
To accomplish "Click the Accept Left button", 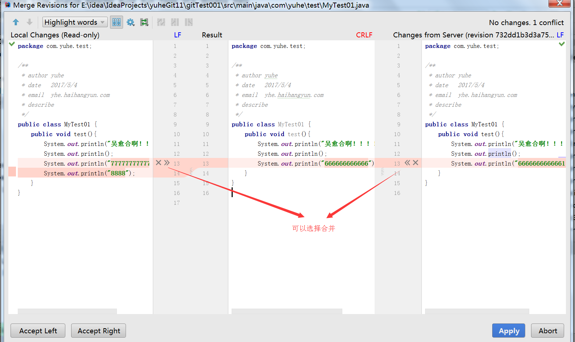I will (38, 331).
